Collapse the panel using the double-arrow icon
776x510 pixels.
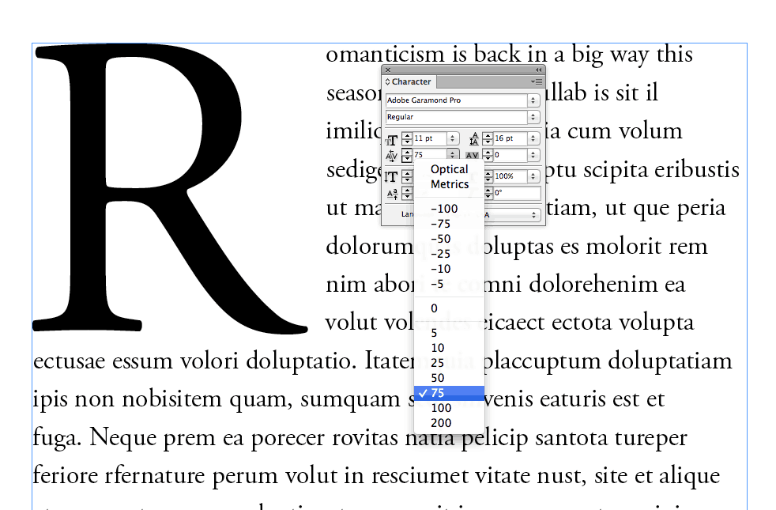(x=537, y=70)
